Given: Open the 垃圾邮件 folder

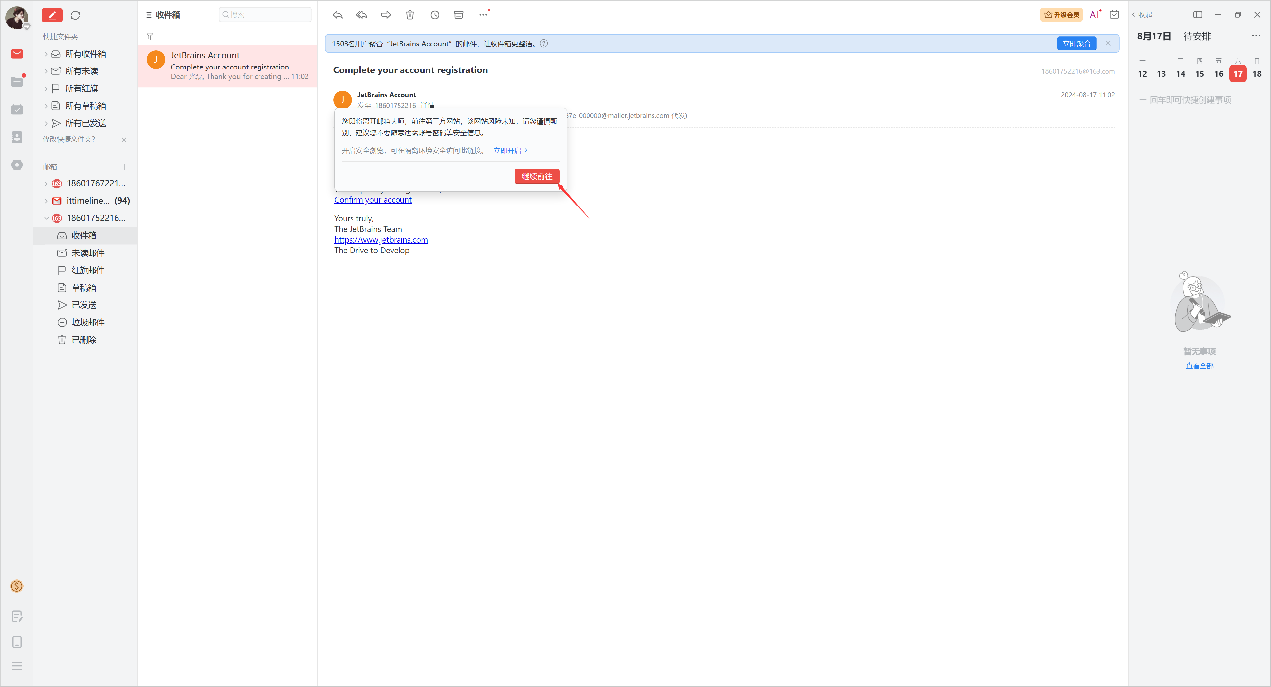Looking at the screenshot, I should coord(87,322).
